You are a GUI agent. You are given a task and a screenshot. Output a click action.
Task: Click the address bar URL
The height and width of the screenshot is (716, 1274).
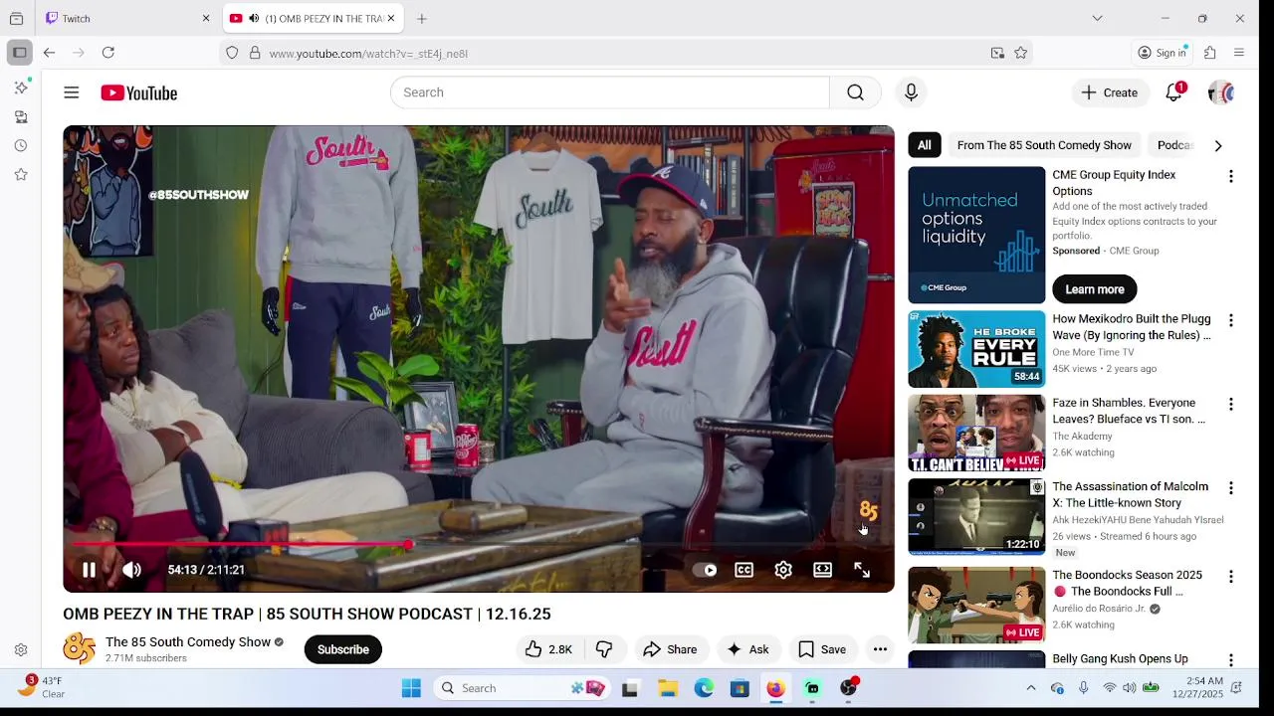click(368, 54)
